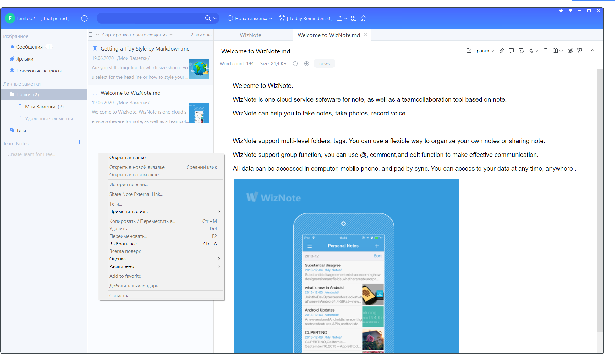Open Today Reminders from the top bar
615x354 pixels.
coord(306,18)
